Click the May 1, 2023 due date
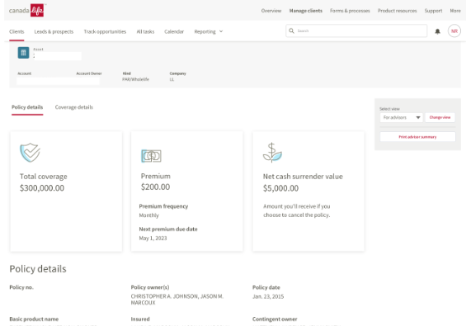This screenshot has width=471, height=326. tap(153, 239)
